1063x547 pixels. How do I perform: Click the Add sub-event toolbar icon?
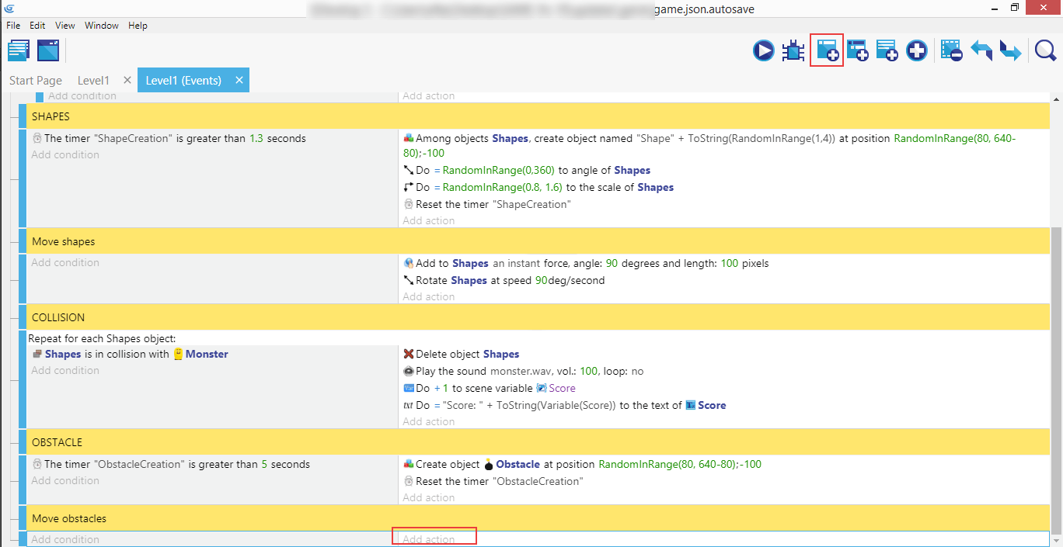click(x=857, y=51)
